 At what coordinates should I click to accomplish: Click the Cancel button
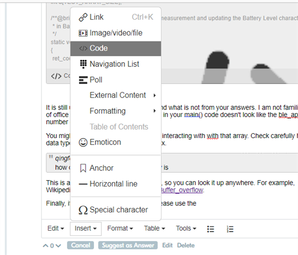[x=80, y=245]
